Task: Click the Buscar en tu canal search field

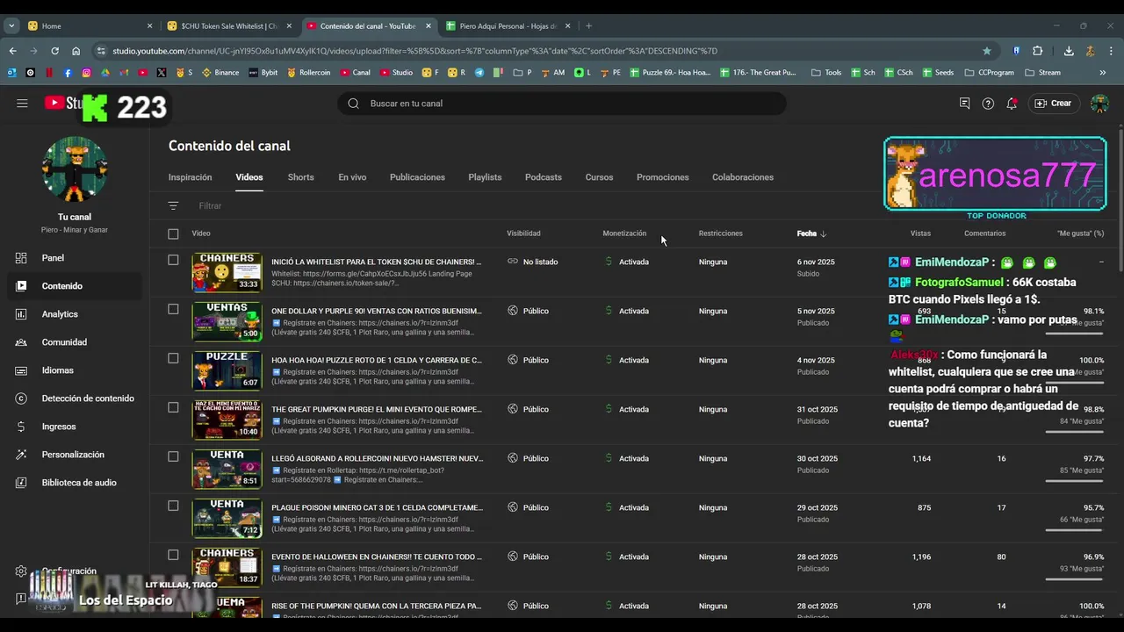Action: [562, 104]
